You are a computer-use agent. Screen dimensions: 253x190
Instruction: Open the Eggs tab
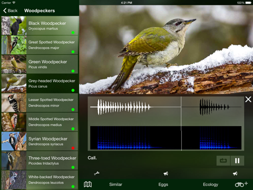pos(163,184)
